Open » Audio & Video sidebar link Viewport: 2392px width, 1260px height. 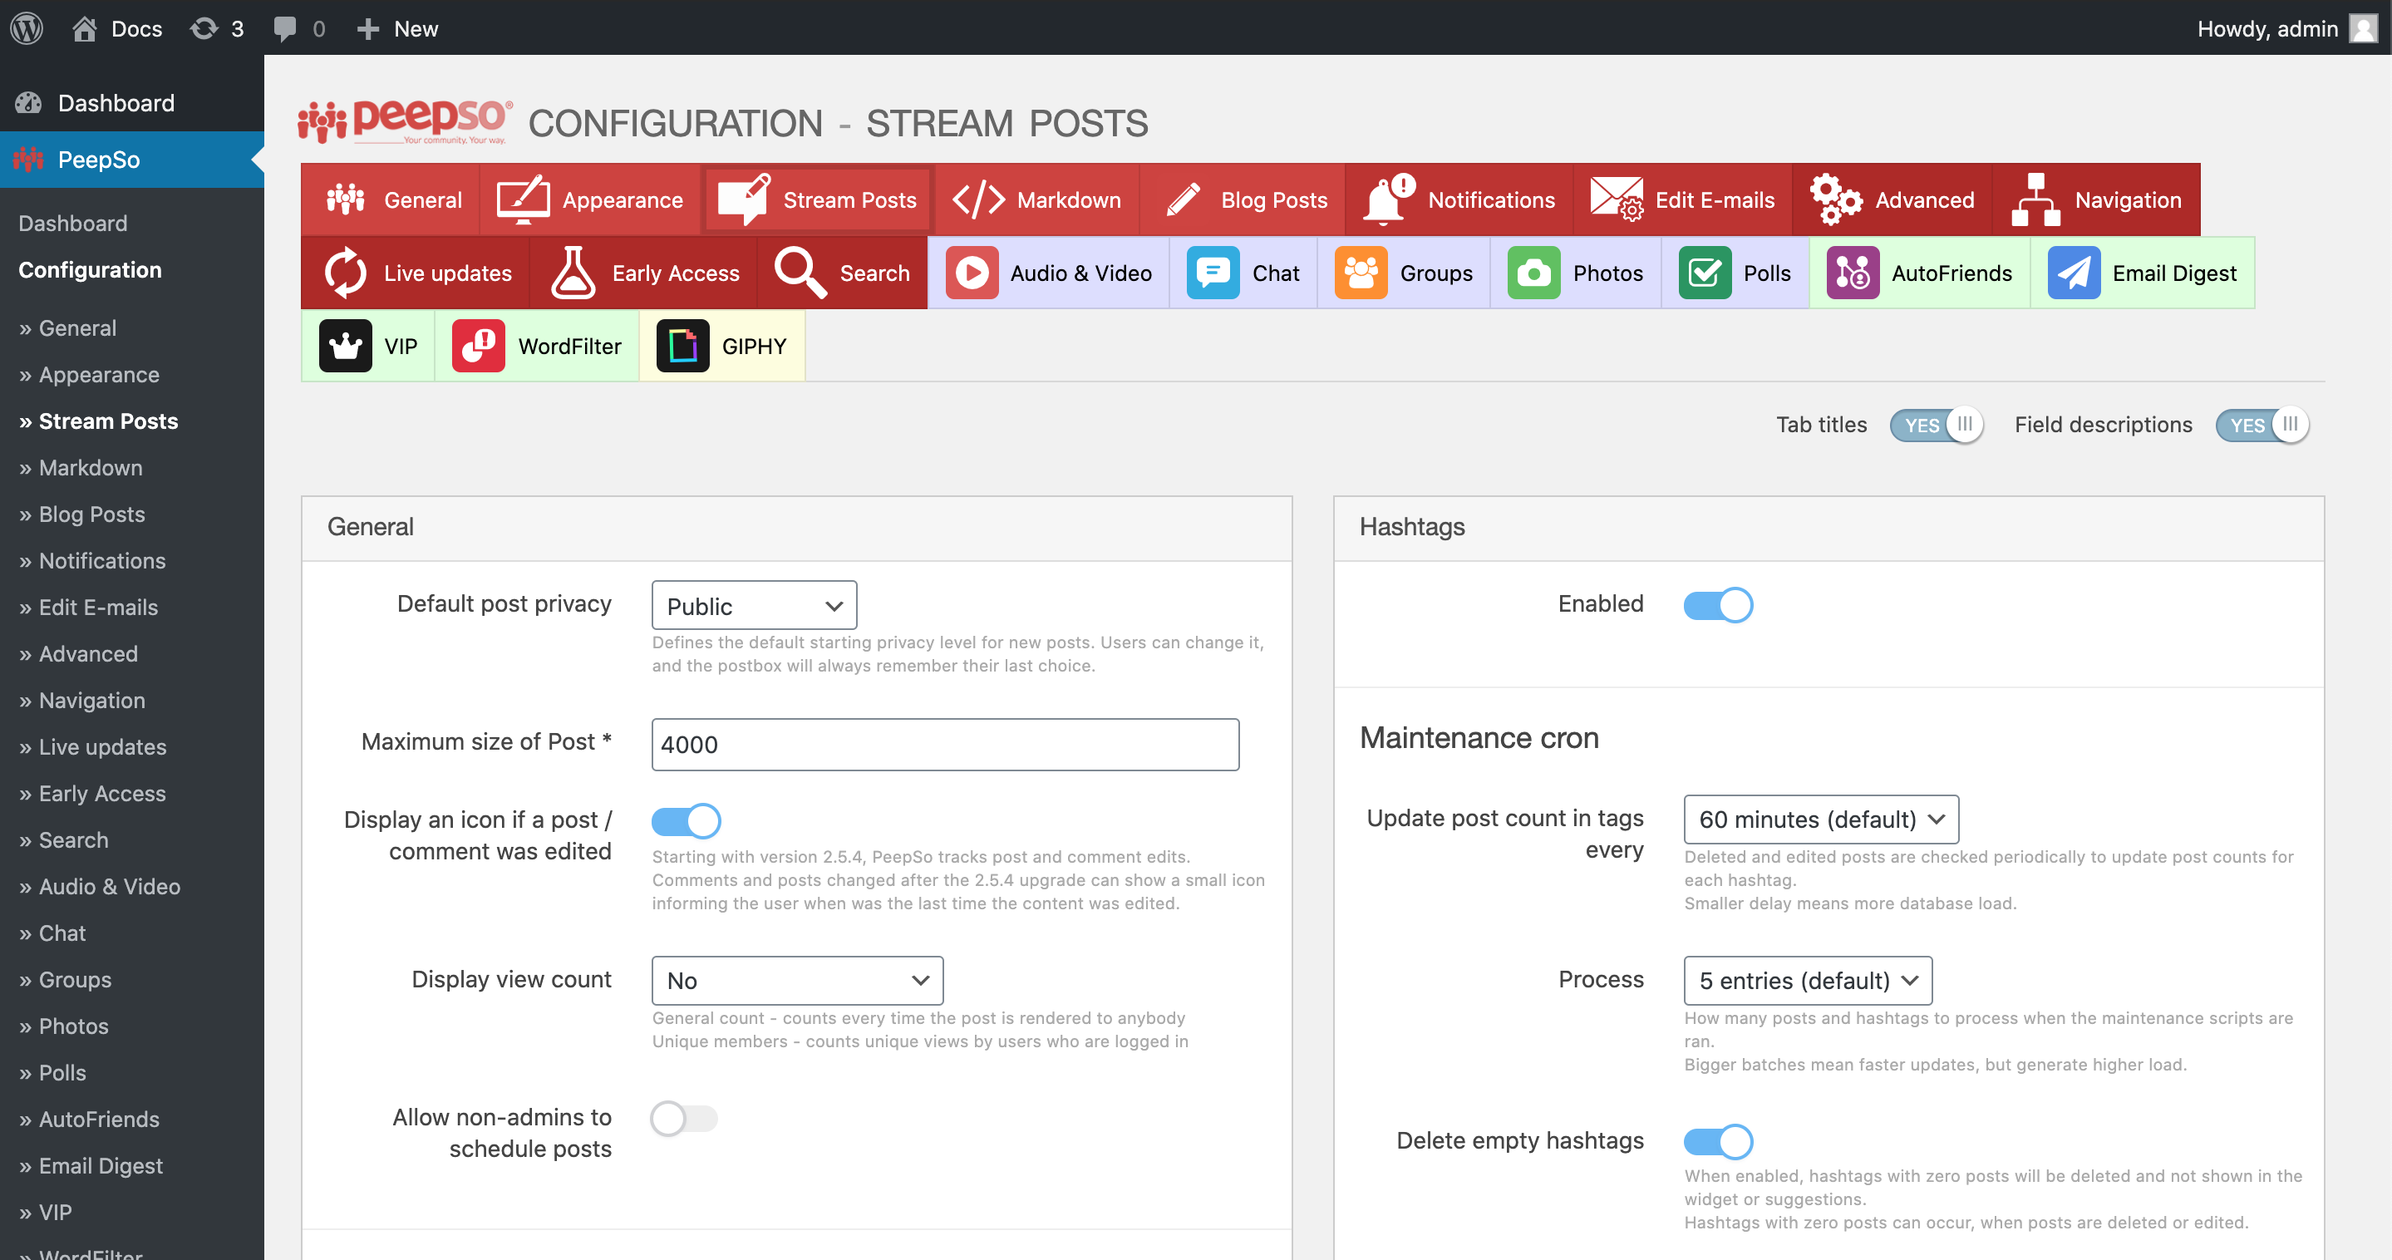(x=100, y=886)
